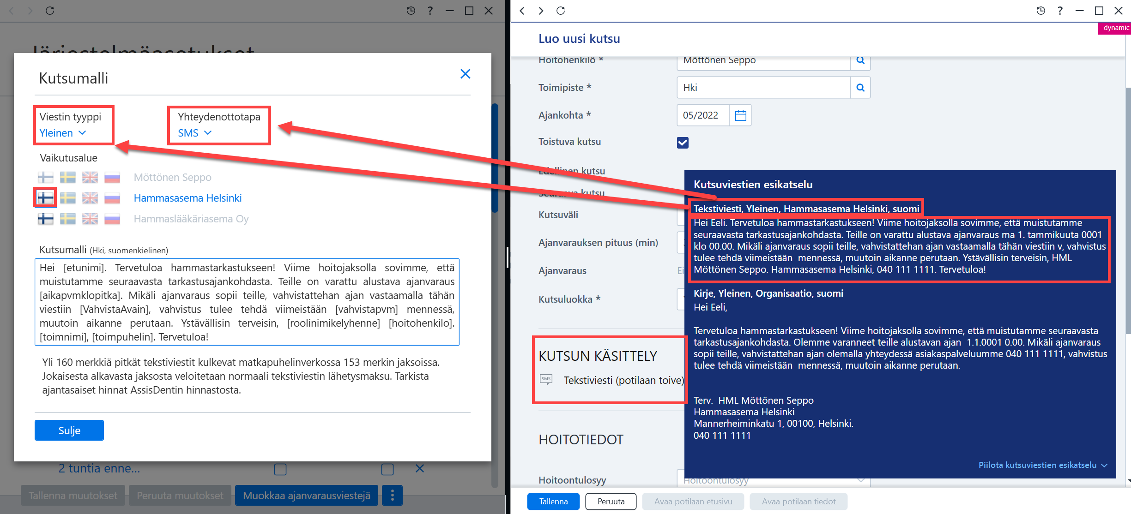This screenshot has width=1131, height=514.
Task: Select Swedish flag in Möttönen Seppo row
Action: click(x=68, y=177)
